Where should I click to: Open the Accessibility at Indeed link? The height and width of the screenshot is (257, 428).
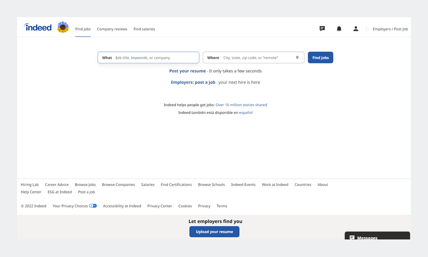(x=122, y=206)
